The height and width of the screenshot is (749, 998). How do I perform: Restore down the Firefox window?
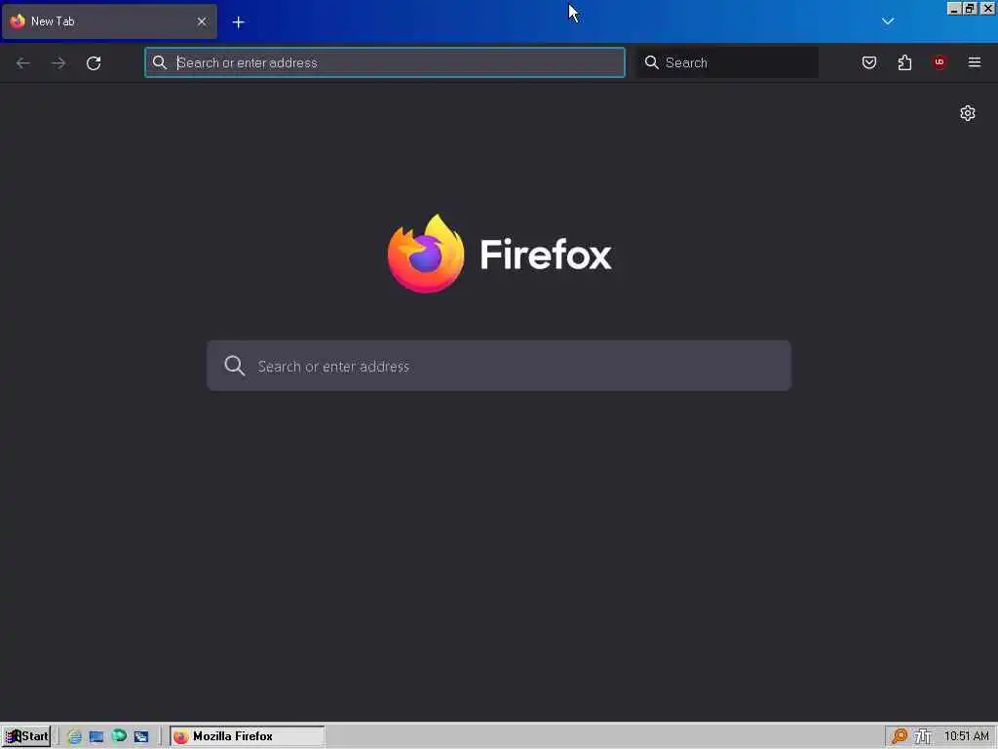tap(970, 8)
